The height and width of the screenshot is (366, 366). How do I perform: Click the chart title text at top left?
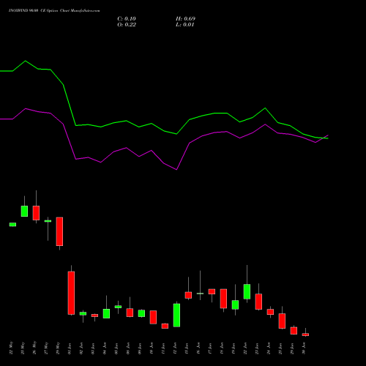click(x=54, y=11)
